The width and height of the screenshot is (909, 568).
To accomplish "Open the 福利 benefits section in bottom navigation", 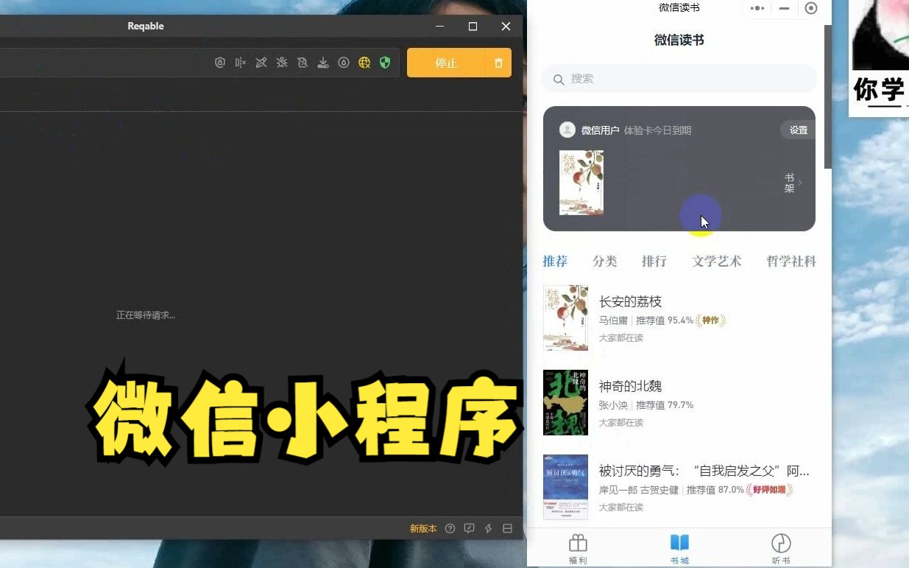I will (x=578, y=547).
